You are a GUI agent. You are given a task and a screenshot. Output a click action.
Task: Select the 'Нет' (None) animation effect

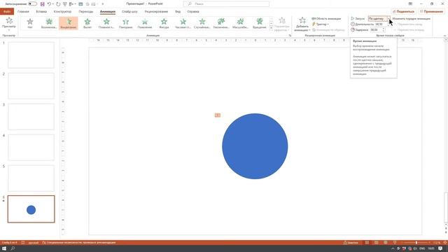point(30,23)
